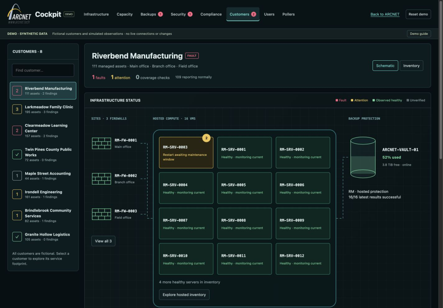Click the red FAULT status tag
The width and height of the screenshot is (443, 308).
coord(192,56)
